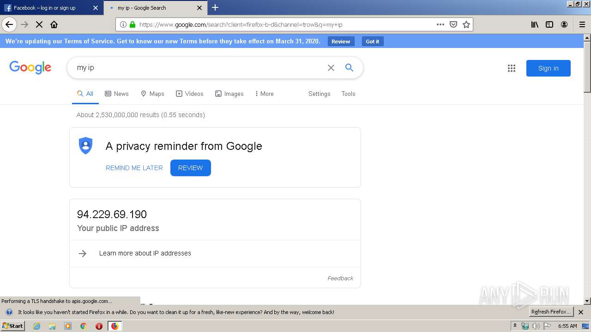Show hidden system tray icons
The height and width of the screenshot is (332, 591).
pos(515,326)
